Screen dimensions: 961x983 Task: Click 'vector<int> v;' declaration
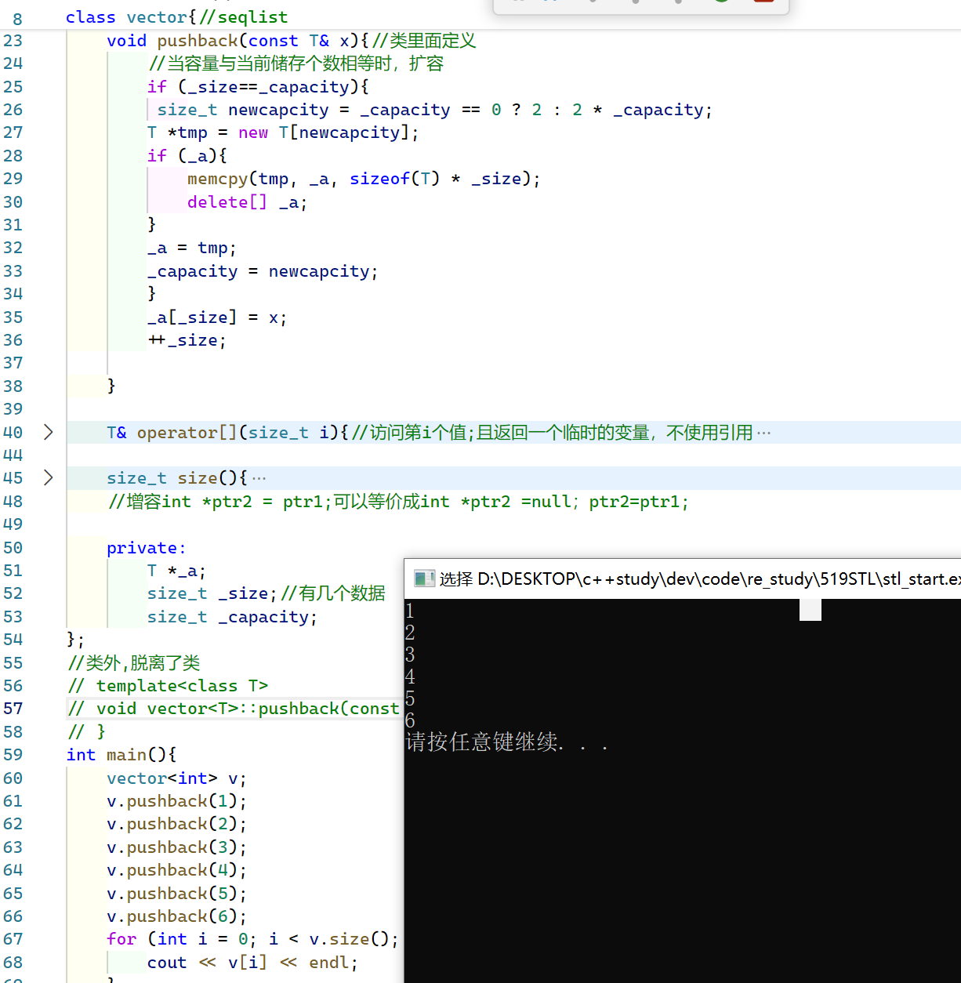pyautogui.click(x=176, y=778)
